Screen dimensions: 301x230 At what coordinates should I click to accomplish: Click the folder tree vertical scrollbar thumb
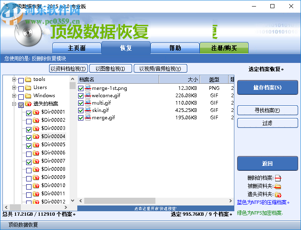click(72, 85)
